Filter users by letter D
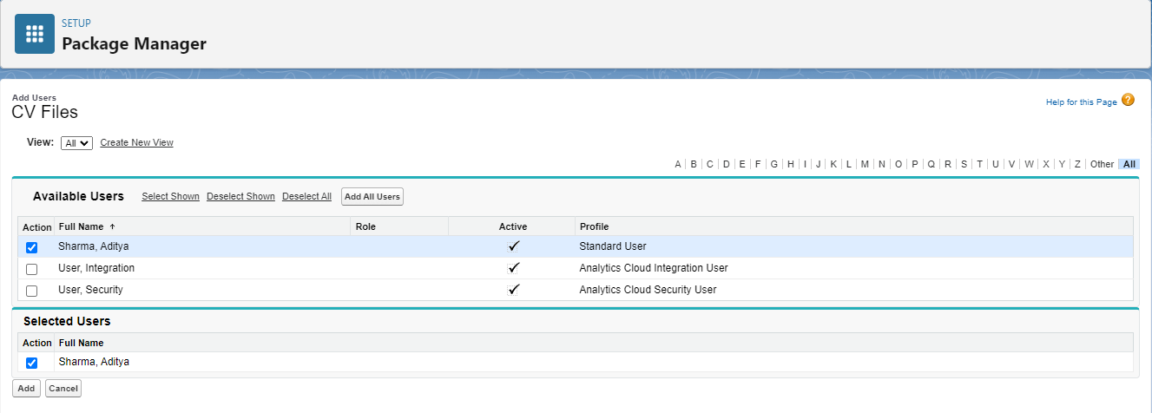Viewport: 1152px width, 413px height. (726, 164)
